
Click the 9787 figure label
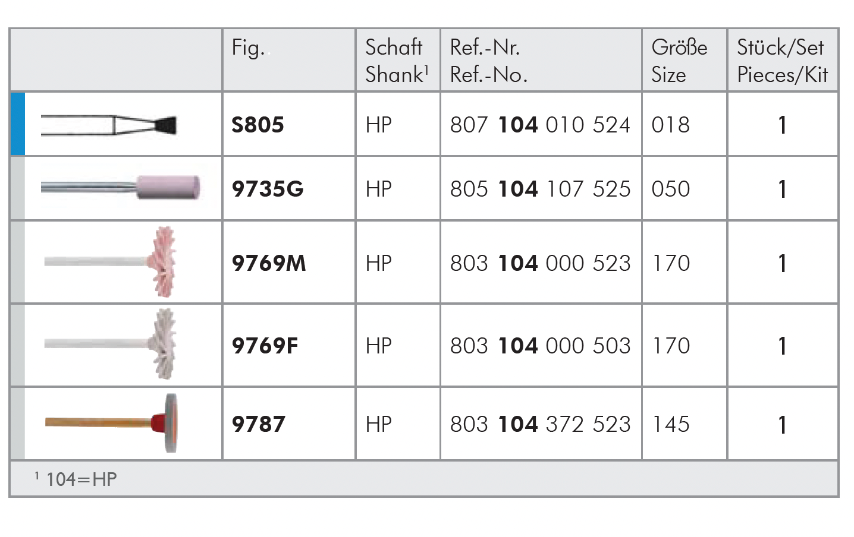click(259, 424)
